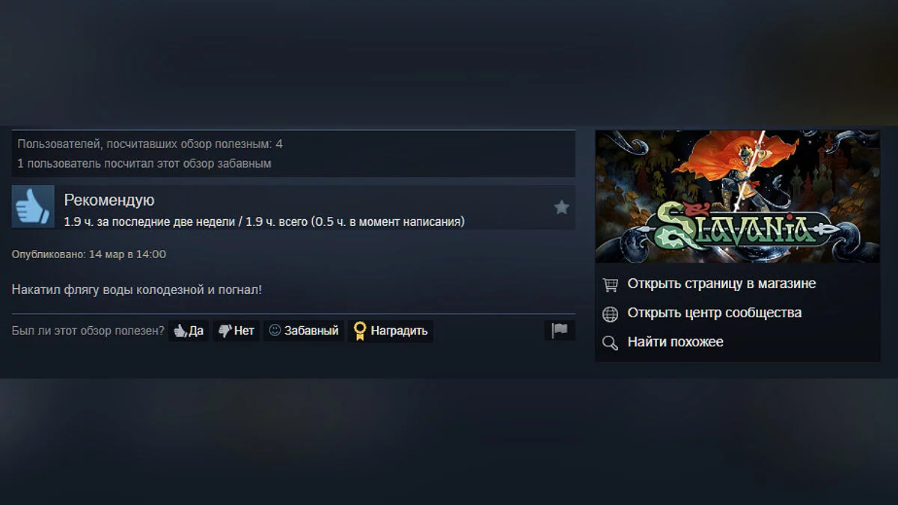Select 'Найти похожее' link
898x505 pixels.
point(676,342)
